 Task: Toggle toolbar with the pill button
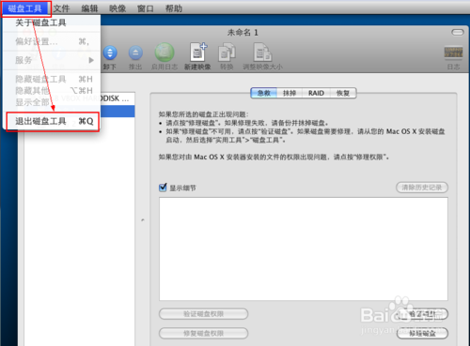[458, 33]
